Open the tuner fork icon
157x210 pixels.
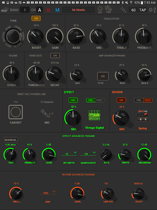click(123, 10)
